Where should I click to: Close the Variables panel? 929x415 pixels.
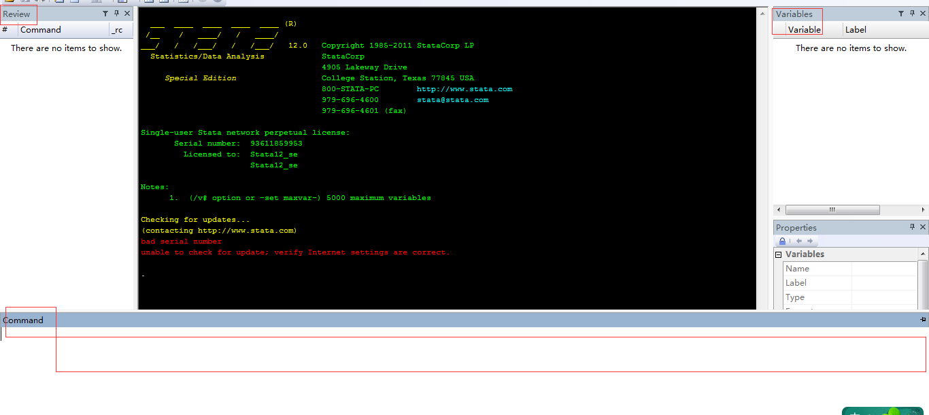click(x=923, y=14)
